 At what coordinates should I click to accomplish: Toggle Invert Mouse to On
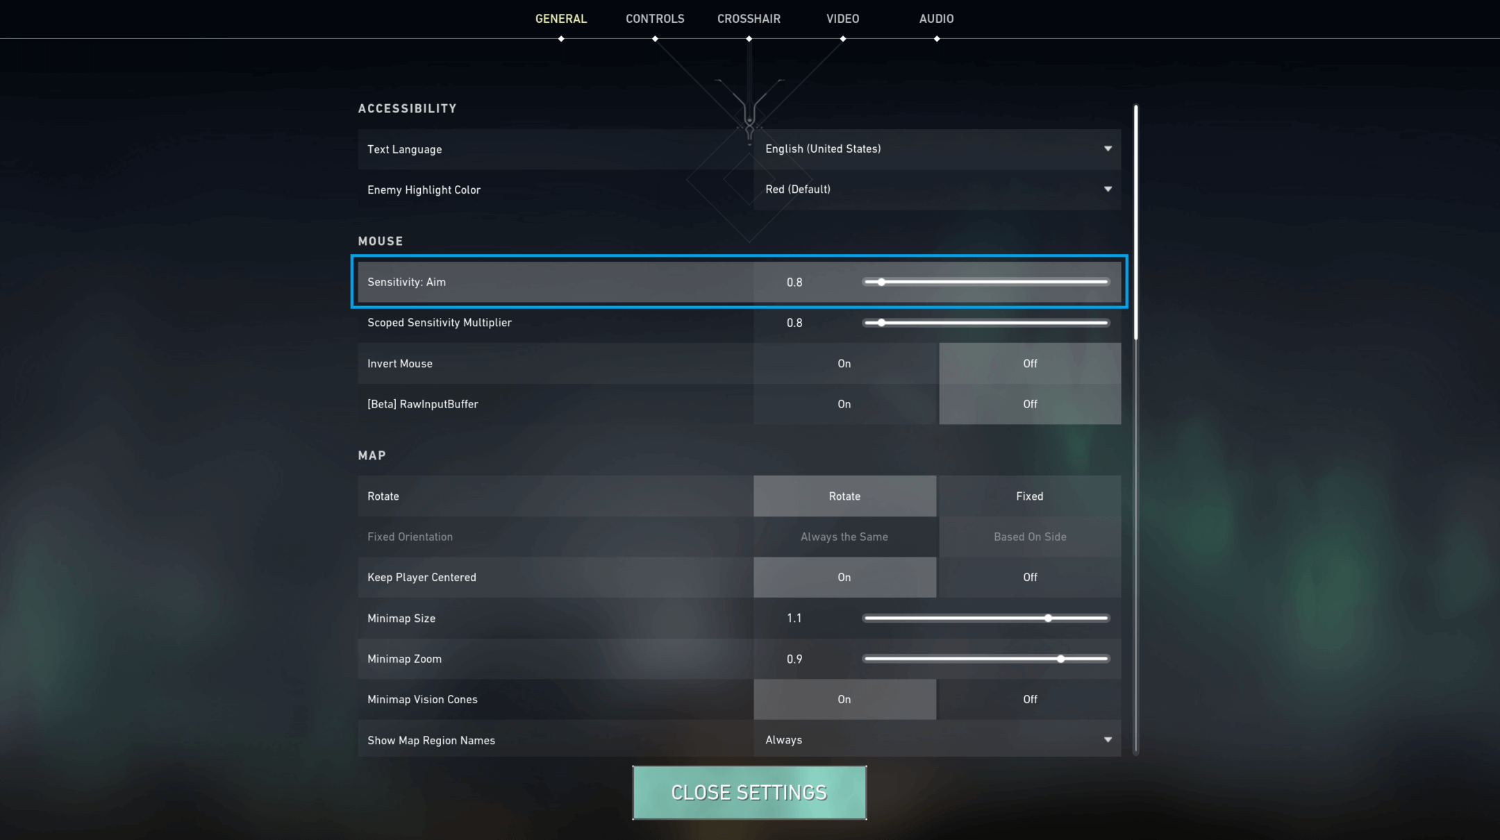(x=844, y=362)
